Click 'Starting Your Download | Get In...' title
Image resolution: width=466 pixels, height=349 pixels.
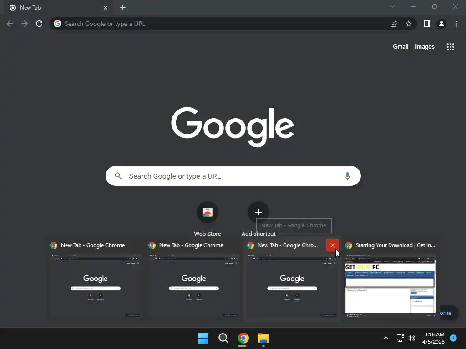tap(395, 245)
